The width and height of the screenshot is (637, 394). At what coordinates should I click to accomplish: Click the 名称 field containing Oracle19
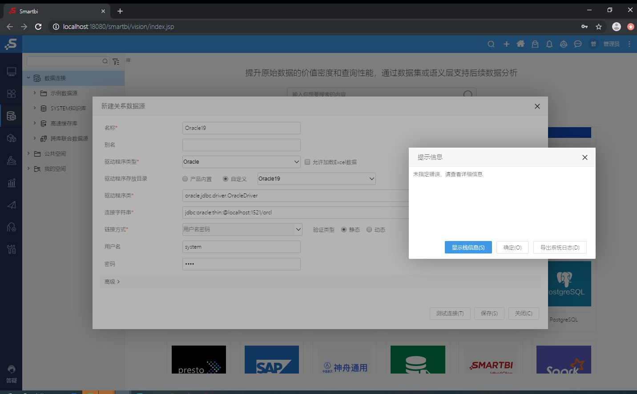[242, 128]
